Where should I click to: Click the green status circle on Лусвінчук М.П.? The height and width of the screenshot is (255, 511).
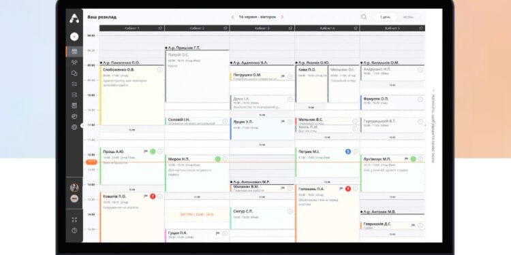[x=414, y=159]
